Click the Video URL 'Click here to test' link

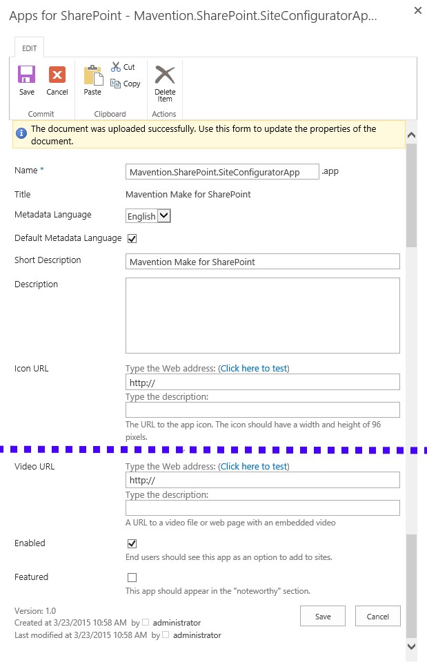(x=253, y=467)
